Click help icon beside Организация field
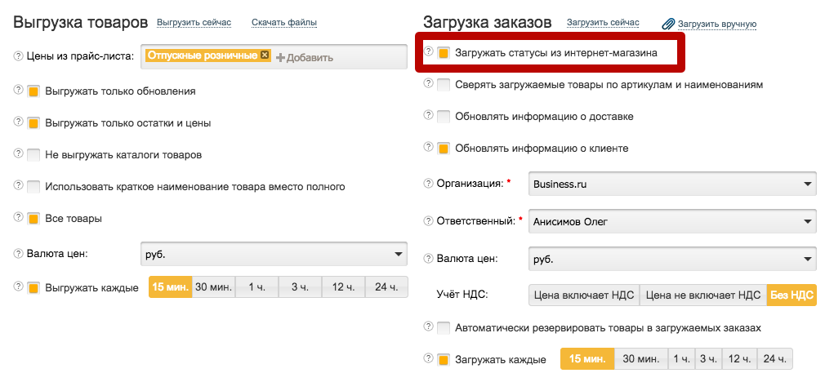This screenshot has width=825, height=382. (429, 184)
